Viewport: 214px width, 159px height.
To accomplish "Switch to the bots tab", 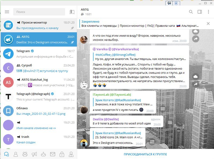I will click(43, 154).
